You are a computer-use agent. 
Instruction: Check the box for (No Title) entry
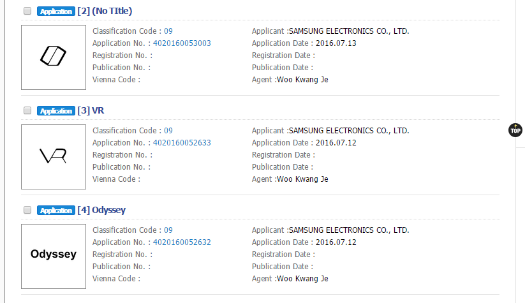pyautogui.click(x=27, y=11)
